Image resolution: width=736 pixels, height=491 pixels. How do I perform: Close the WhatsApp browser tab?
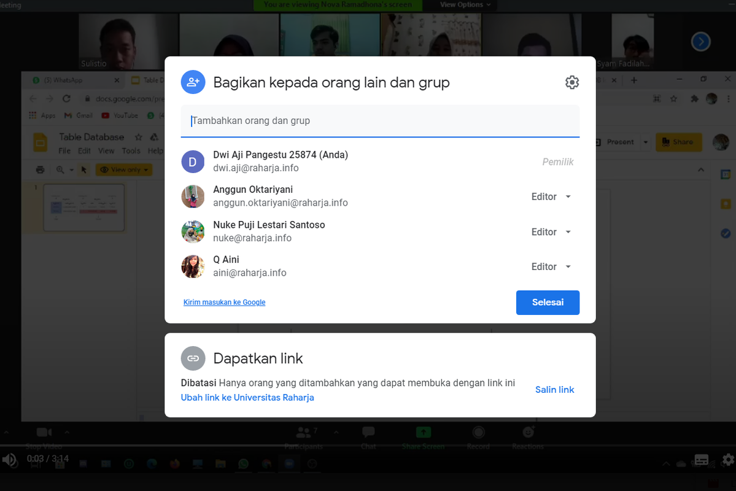pyautogui.click(x=117, y=80)
